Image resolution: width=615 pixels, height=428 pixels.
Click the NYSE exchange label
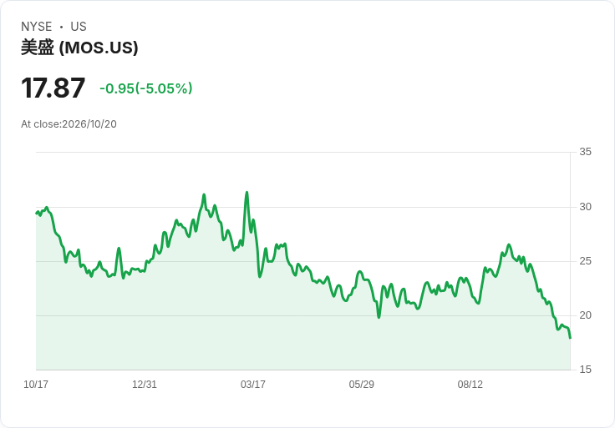click(37, 27)
